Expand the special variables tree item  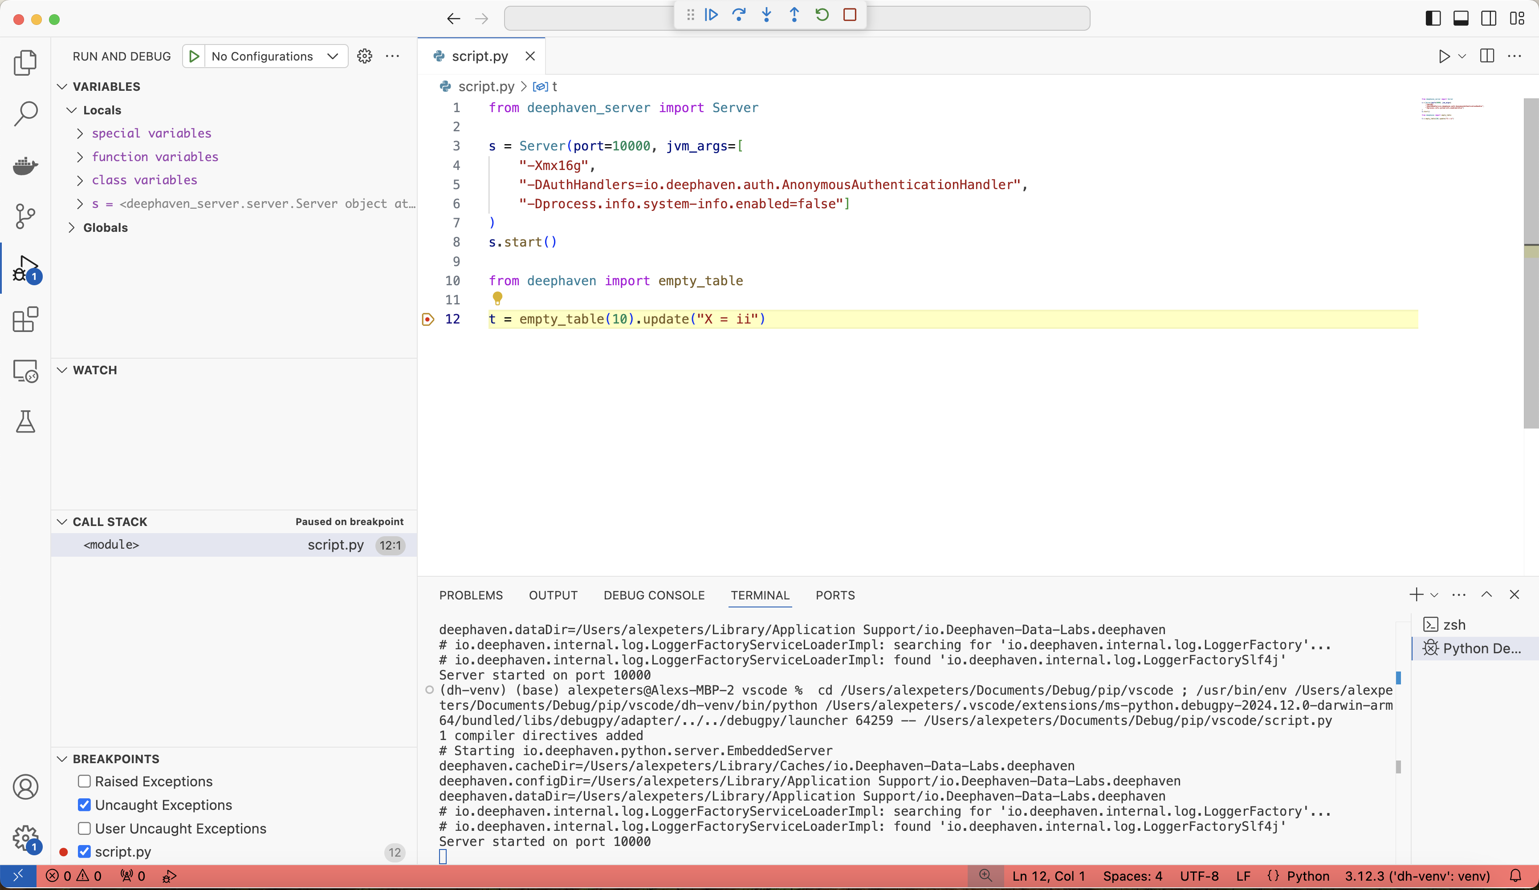[x=80, y=133]
